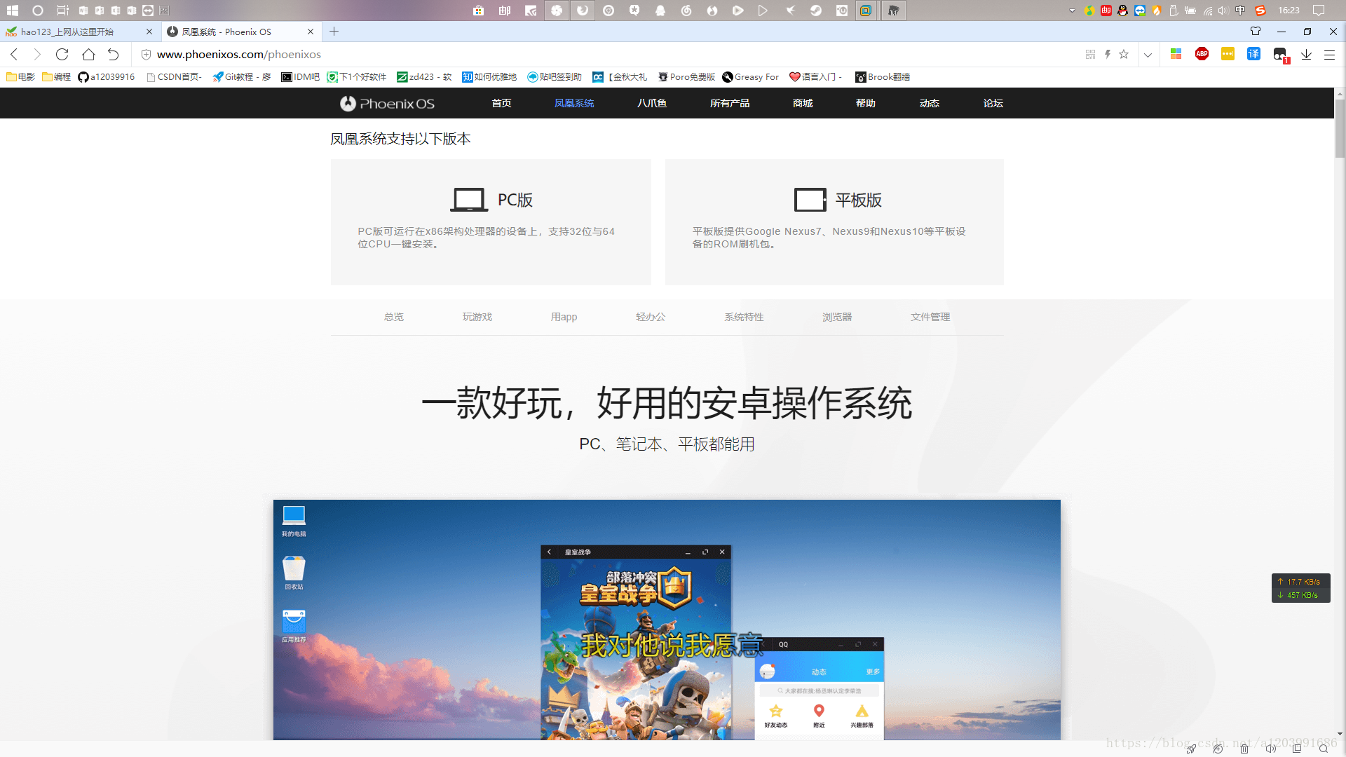Open the CSDN首页 bookmark
This screenshot has height=757, width=1346.
(174, 77)
